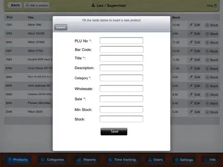Edit the PLU 8769 product row
The height and width of the screenshot is (167, 223).
195,68
